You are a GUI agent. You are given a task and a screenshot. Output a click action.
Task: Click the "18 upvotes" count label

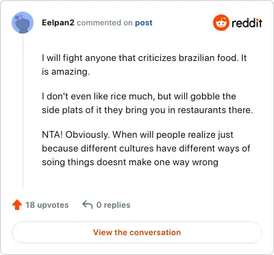tap(47, 205)
